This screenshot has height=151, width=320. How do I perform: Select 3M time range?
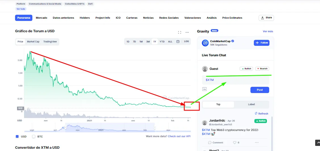tap(148, 42)
